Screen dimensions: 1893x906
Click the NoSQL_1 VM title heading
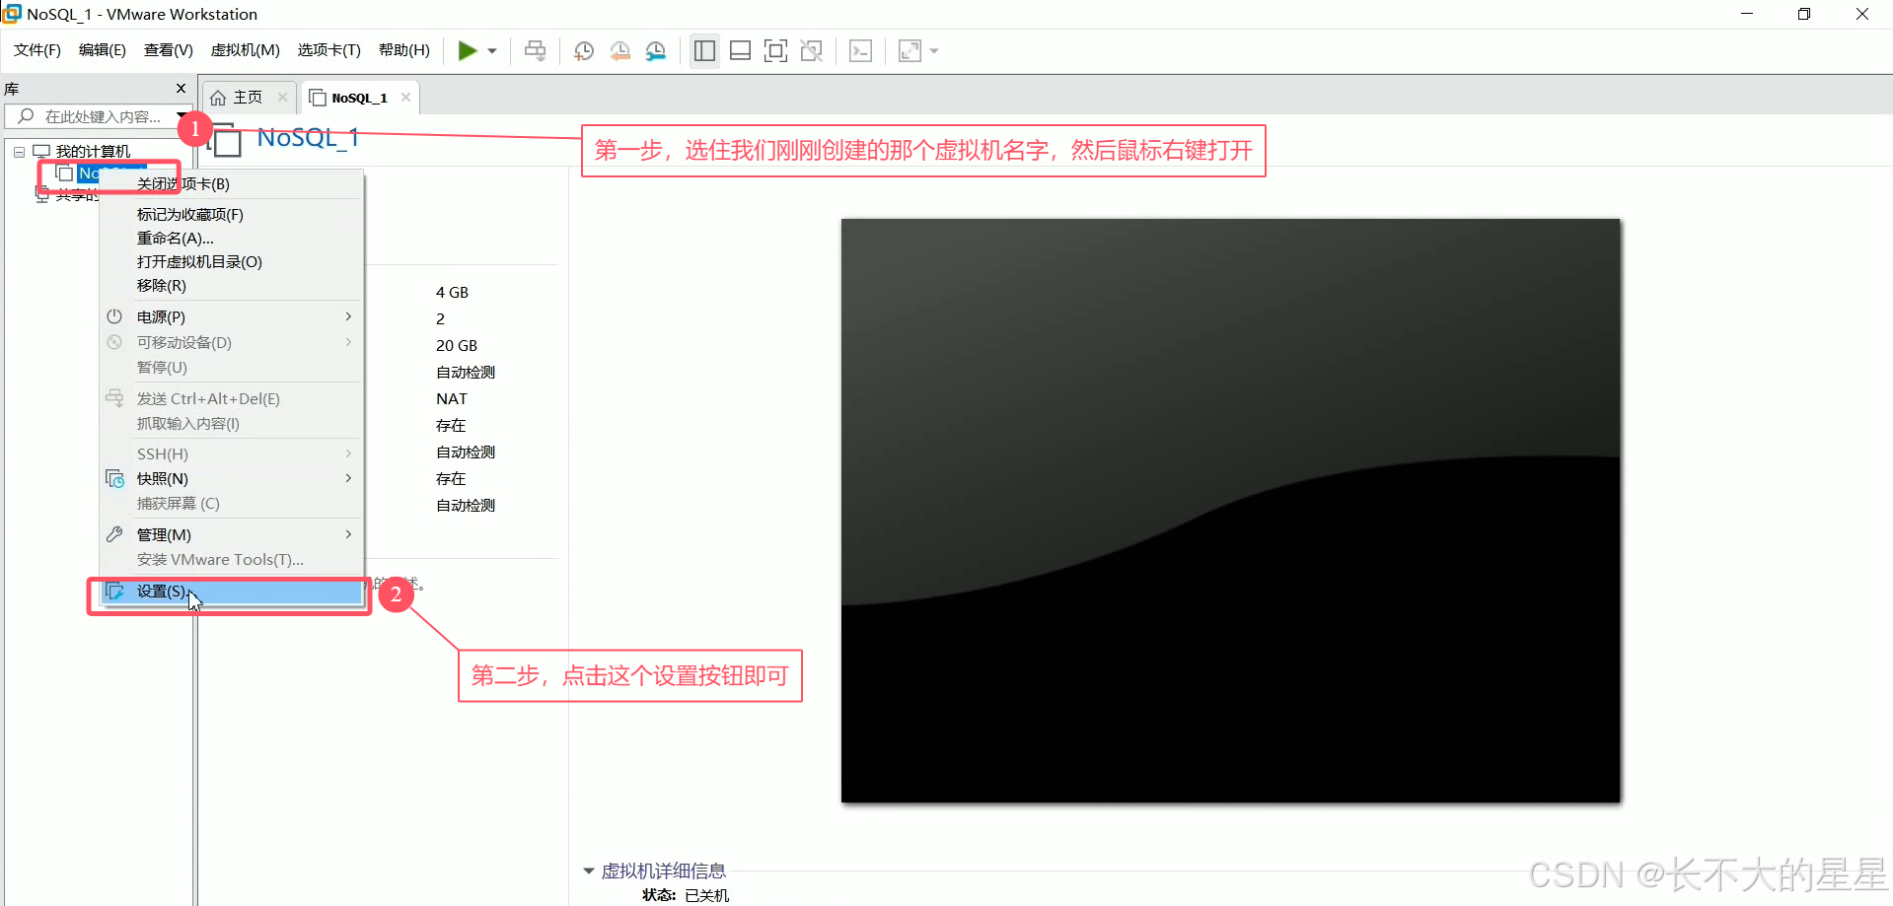pyautogui.click(x=308, y=138)
